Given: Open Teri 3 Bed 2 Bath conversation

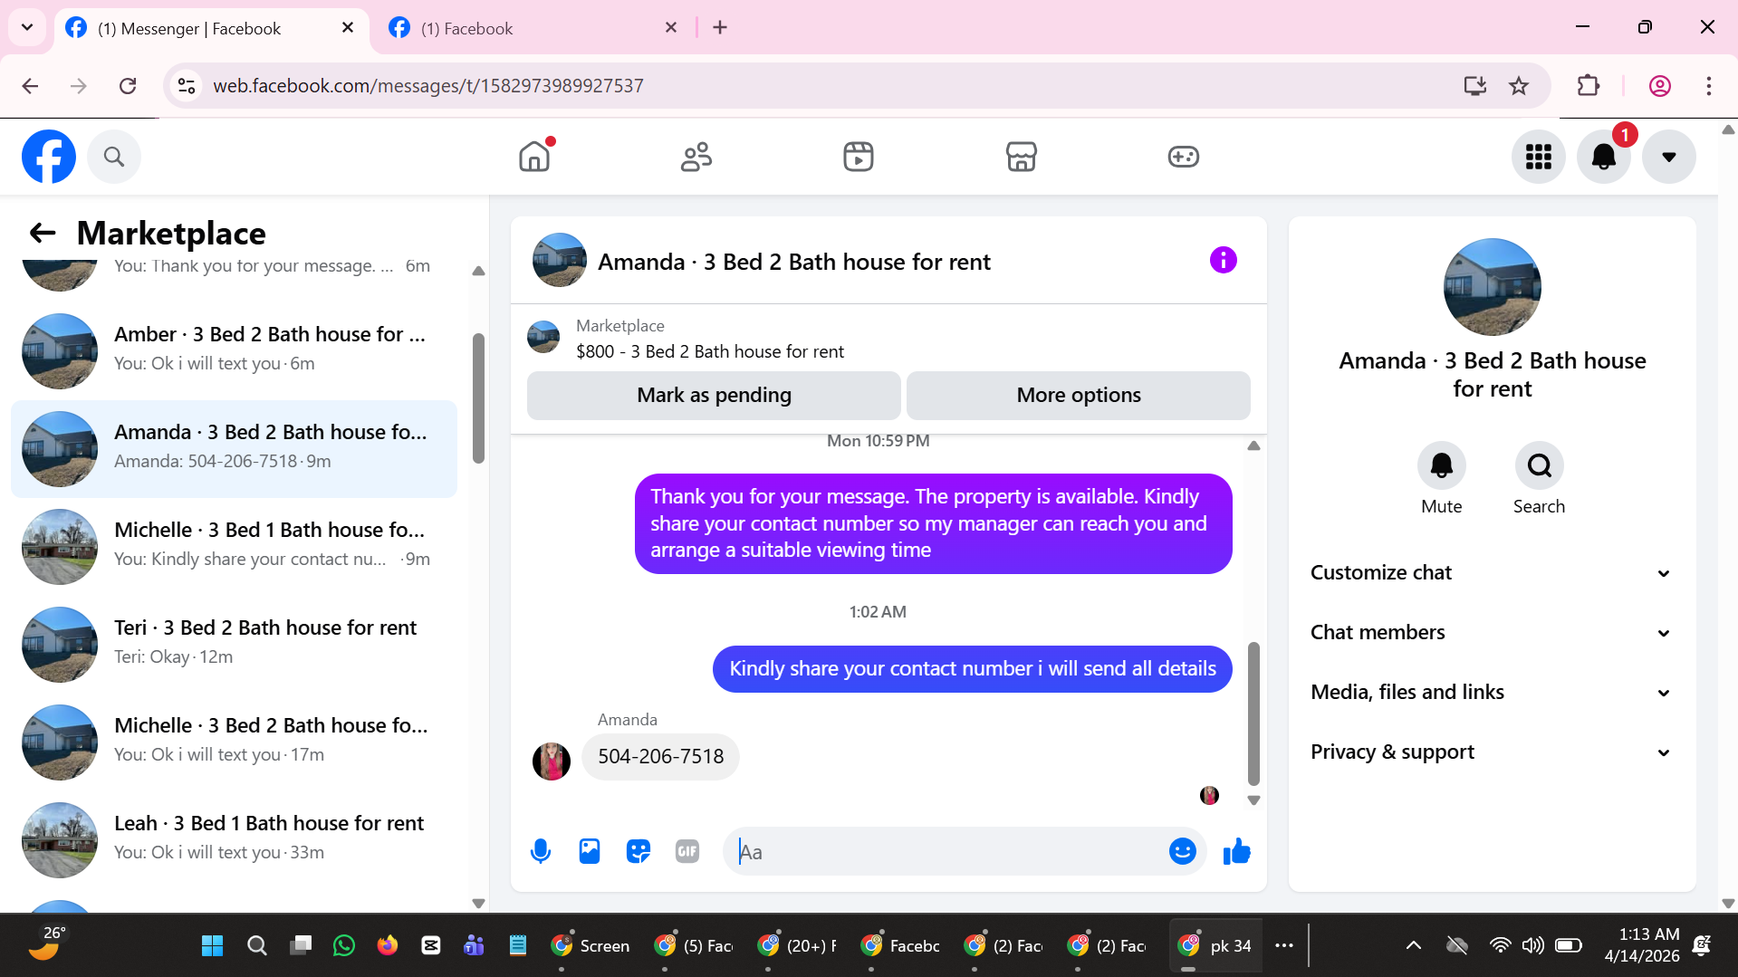Looking at the screenshot, I should click(x=234, y=644).
